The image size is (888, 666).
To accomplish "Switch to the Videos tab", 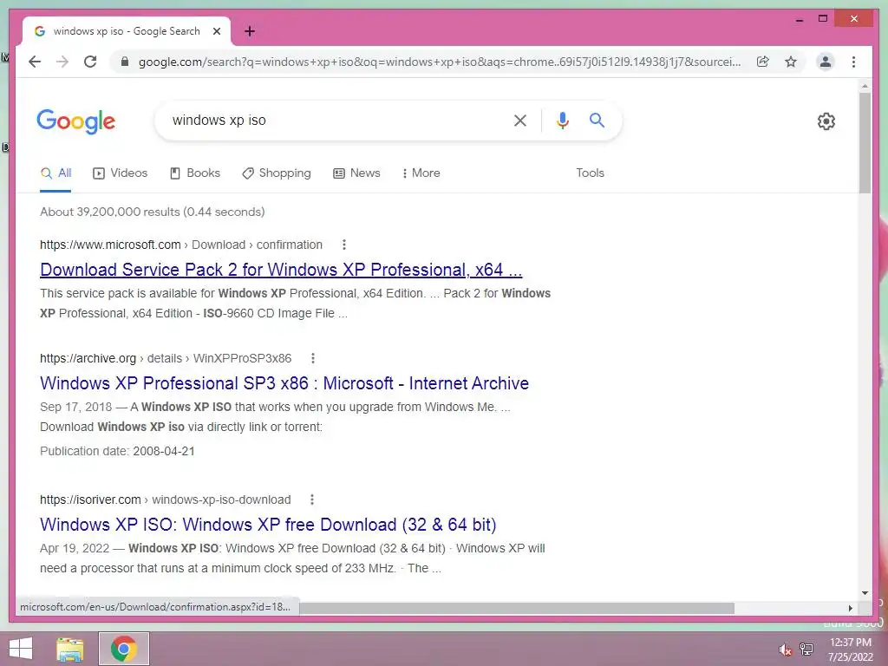I will pos(120,173).
